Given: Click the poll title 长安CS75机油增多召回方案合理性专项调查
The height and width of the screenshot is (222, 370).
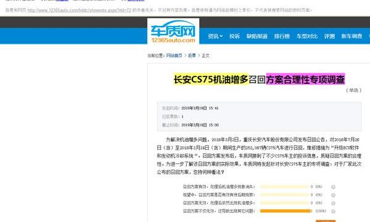Looking at the screenshot, I should click(x=259, y=80).
